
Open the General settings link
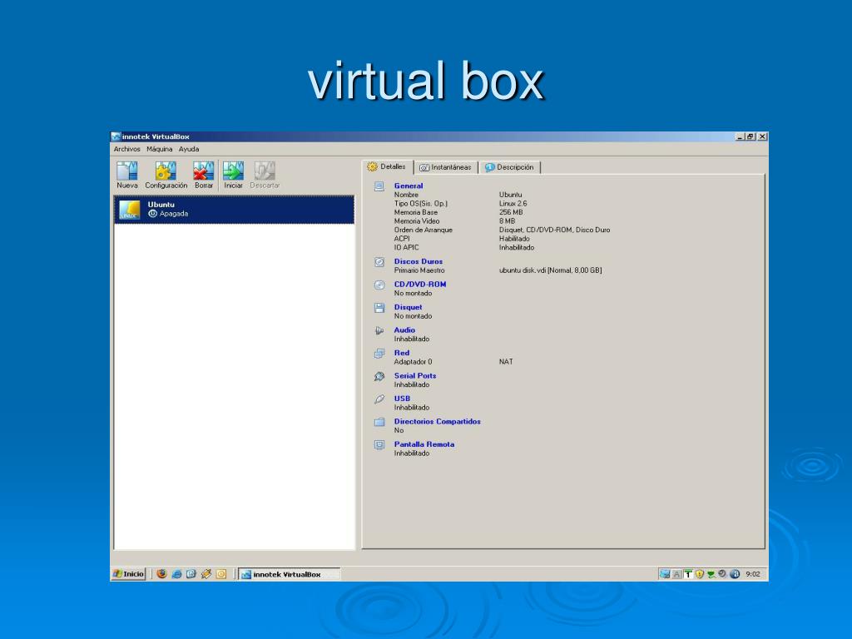pos(409,186)
